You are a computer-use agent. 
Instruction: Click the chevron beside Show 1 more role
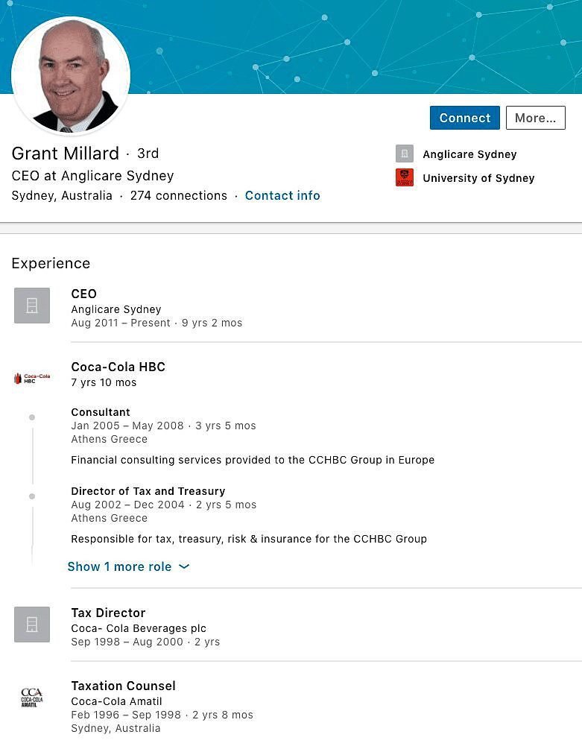[184, 566]
